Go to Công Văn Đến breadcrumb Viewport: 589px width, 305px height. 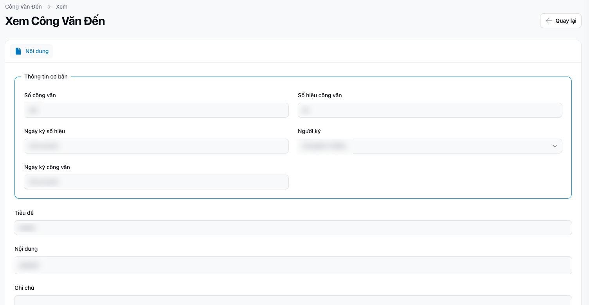click(23, 7)
